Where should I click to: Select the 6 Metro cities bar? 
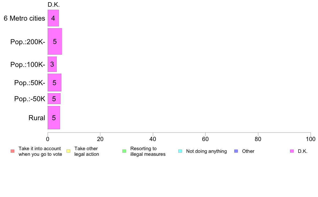[x=53, y=18]
